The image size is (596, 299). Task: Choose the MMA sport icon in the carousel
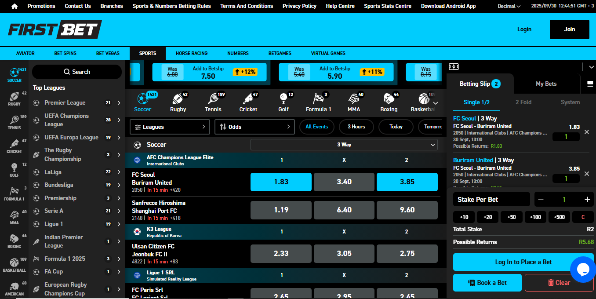pyautogui.click(x=354, y=102)
